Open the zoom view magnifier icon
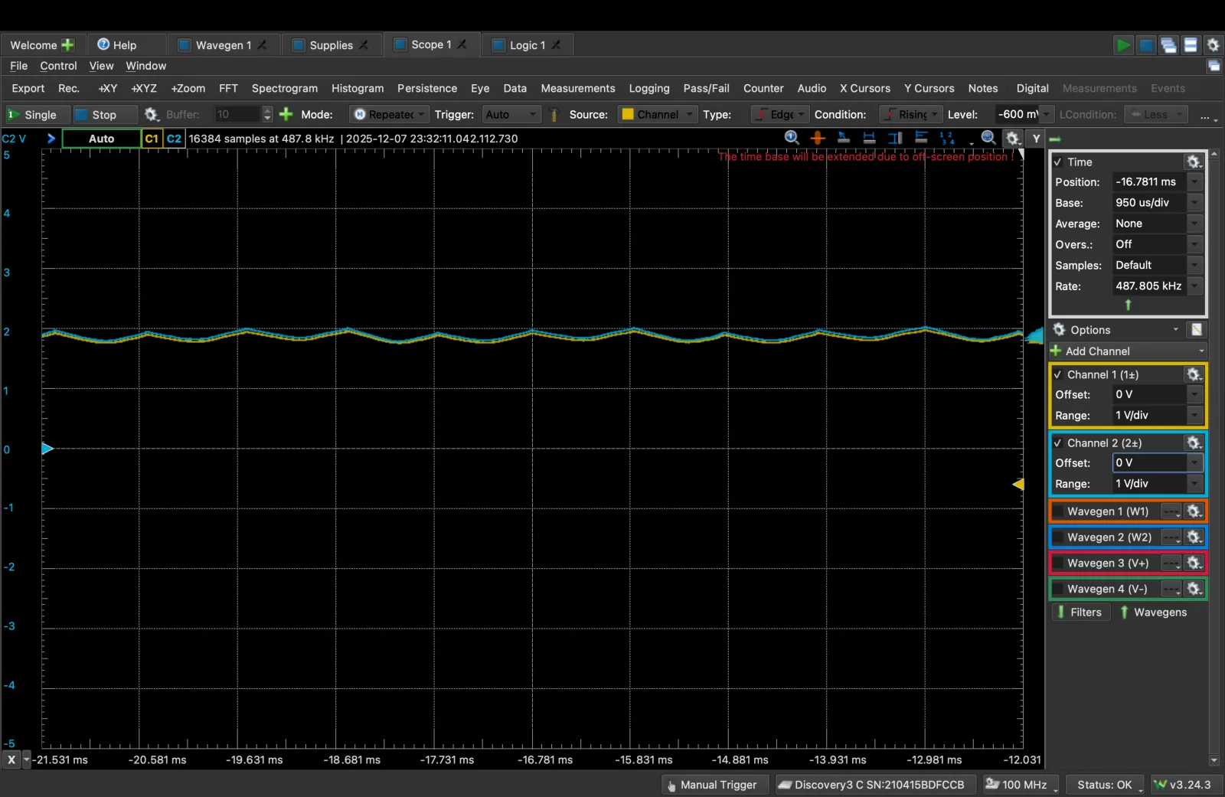 988,138
